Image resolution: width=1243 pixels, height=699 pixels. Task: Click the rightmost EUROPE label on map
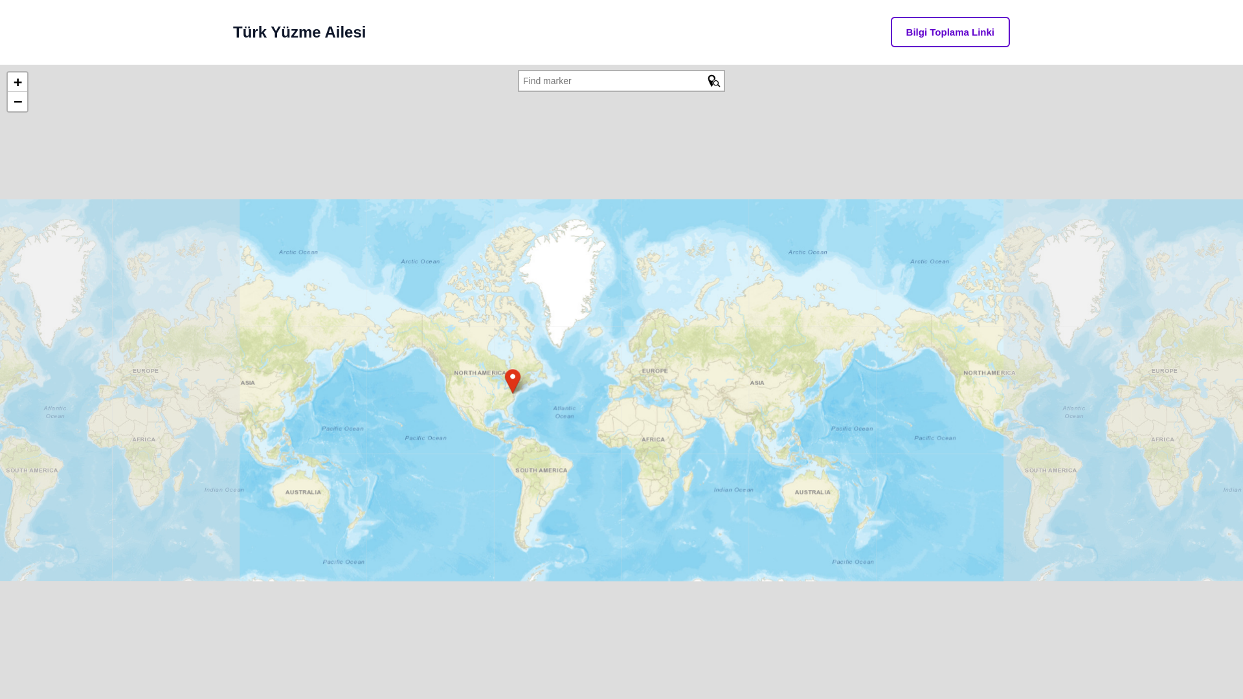click(1164, 371)
